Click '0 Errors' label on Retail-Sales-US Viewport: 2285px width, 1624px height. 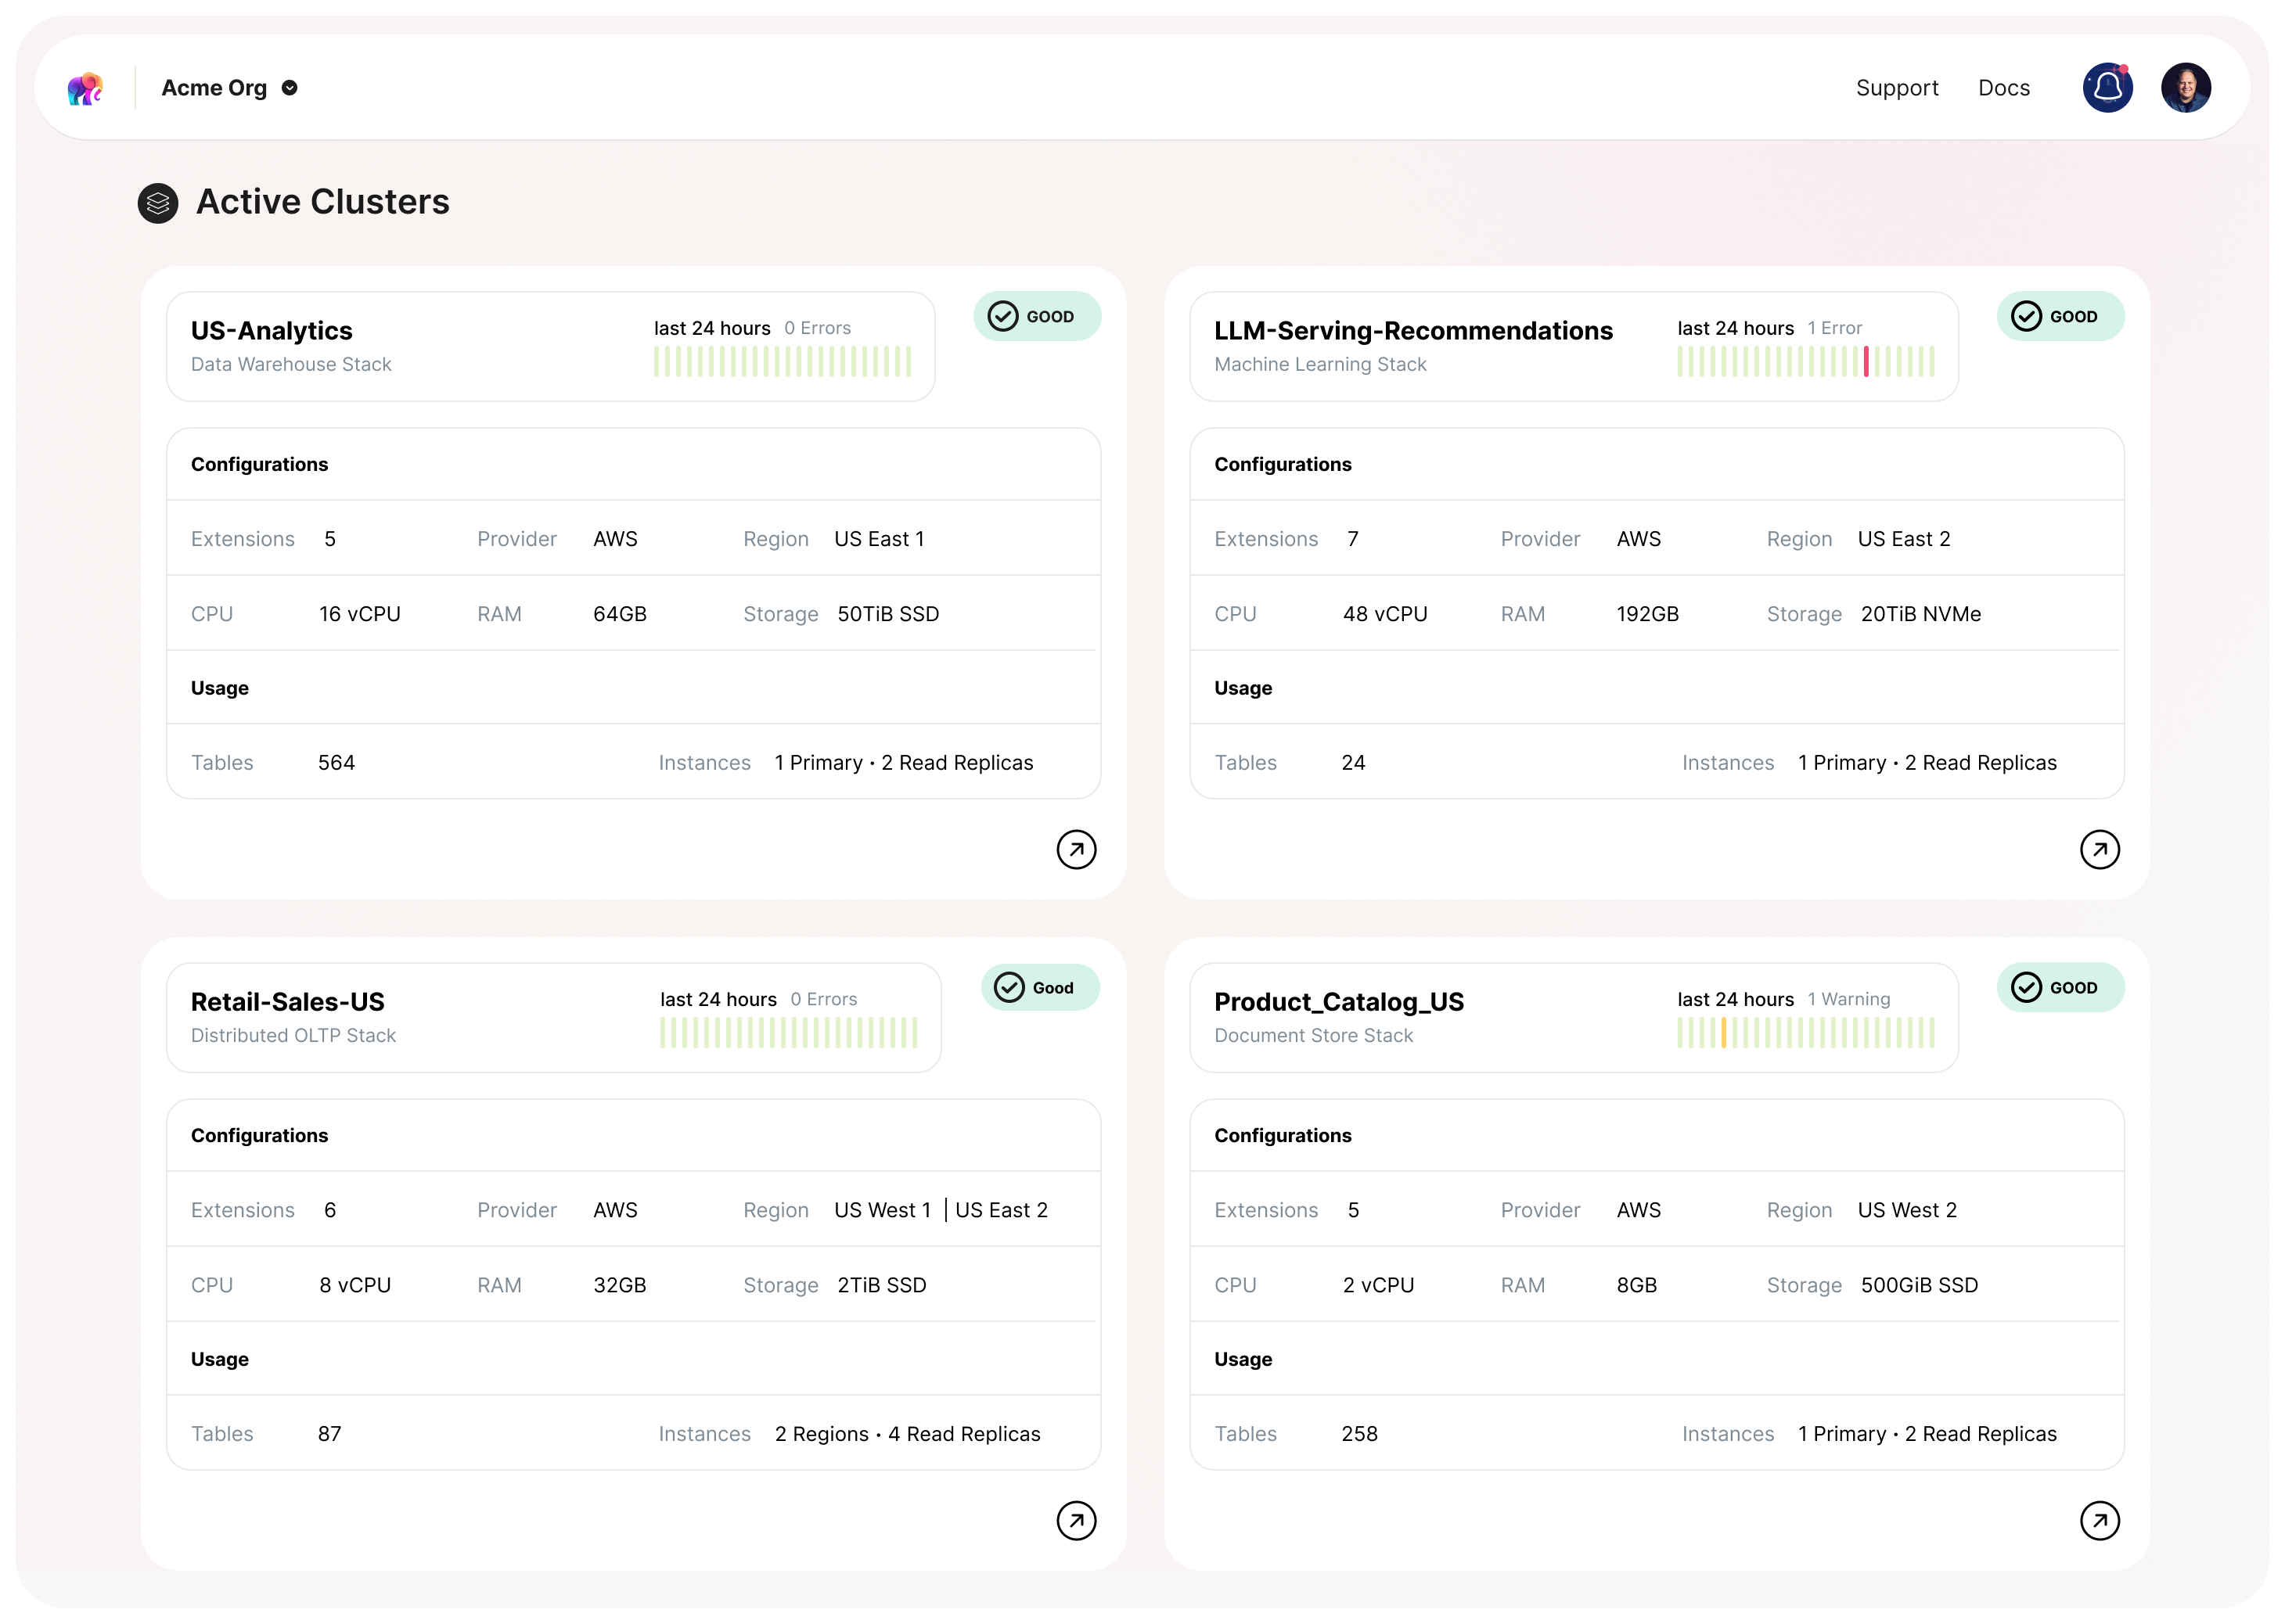tap(822, 999)
